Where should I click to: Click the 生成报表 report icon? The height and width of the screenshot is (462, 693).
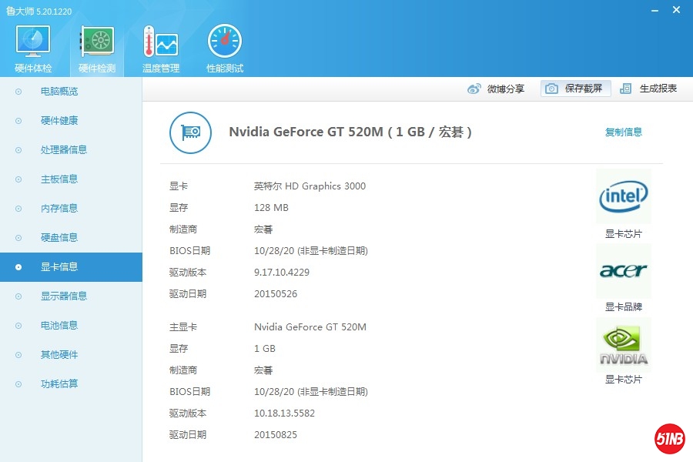(x=626, y=89)
